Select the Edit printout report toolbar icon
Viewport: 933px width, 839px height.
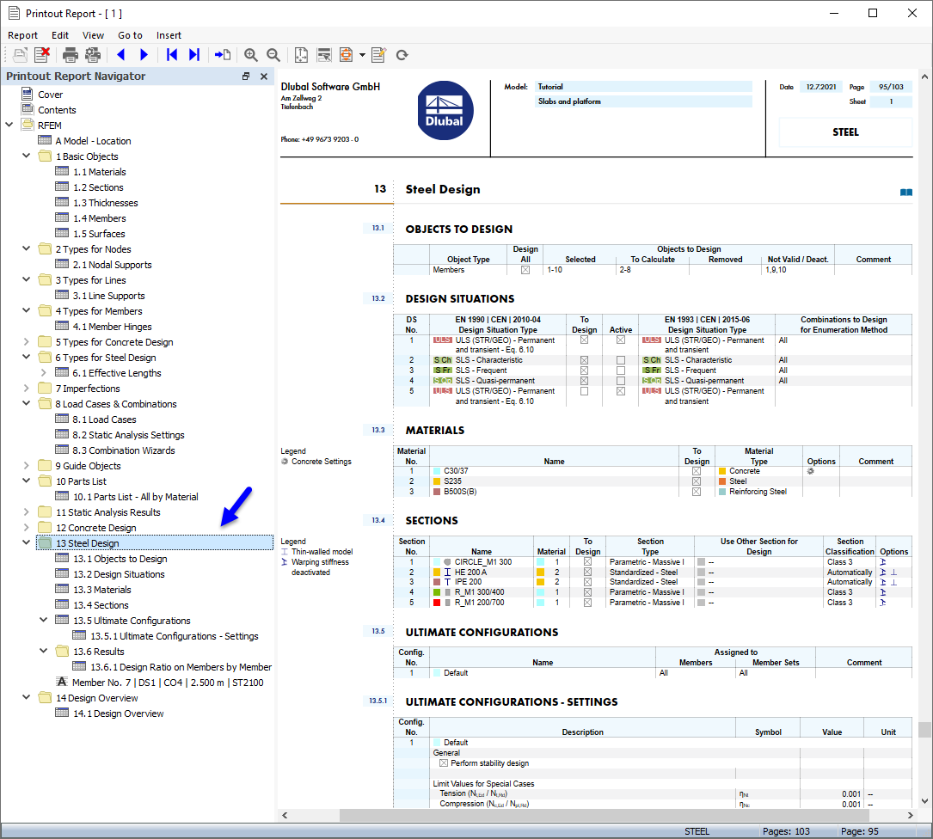(378, 54)
